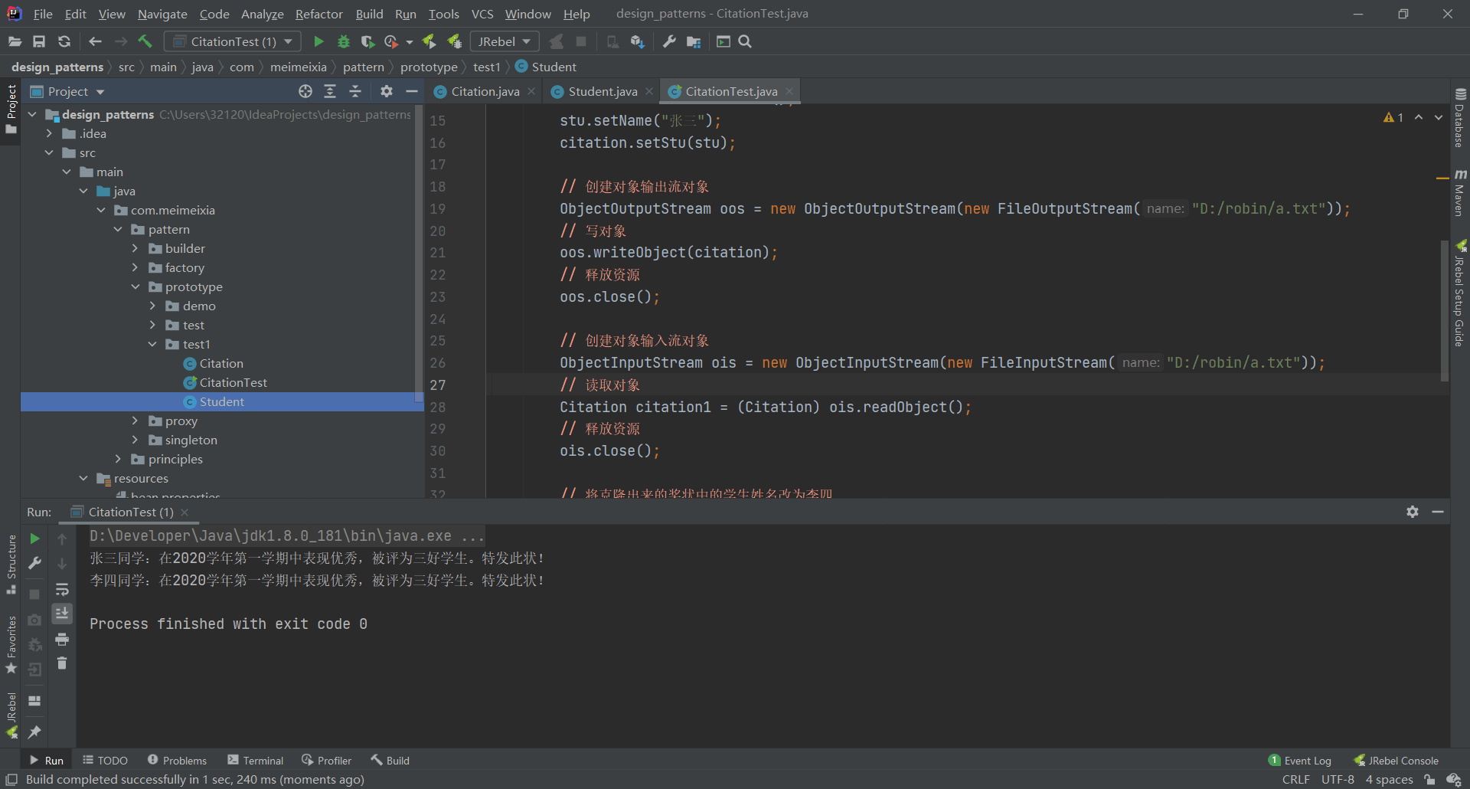Open the Problems tool window
This screenshot has width=1470, height=789.
177,760
